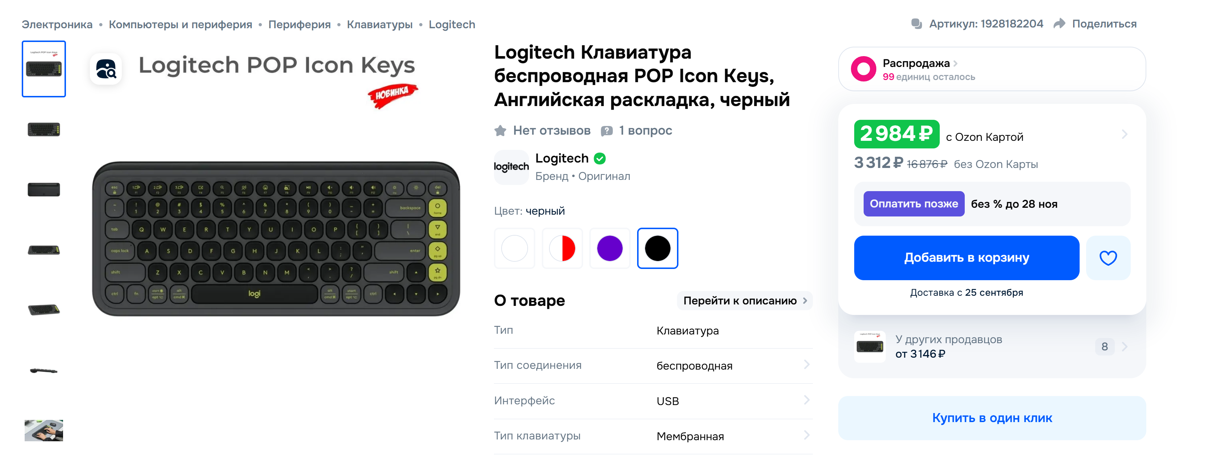1209x459 pixels.
Task: Copy the article number via the copy icon
Action: click(916, 24)
